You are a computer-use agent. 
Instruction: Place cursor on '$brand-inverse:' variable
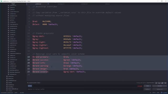[41, 72]
